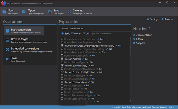The image size is (178, 109).
Task: Click pencil icon beside Person.BusinessEntity
Action: (90, 66)
